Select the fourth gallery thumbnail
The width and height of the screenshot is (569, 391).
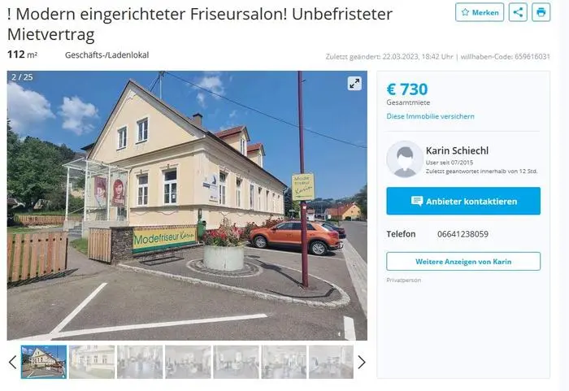coord(188,362)
